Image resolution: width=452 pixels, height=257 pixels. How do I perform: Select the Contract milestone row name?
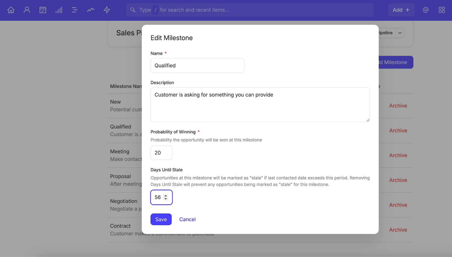(120, 226)
